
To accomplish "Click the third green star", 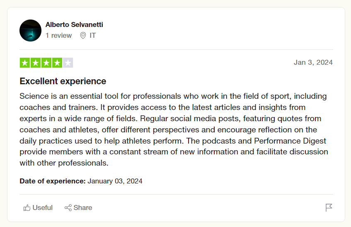I will click(46, 63).
